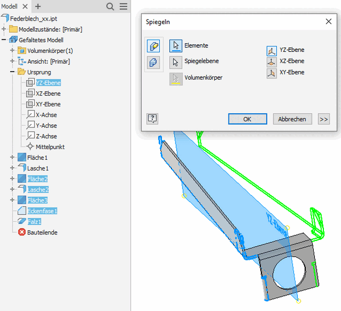
Task: Click the search icon in model browser
Action: (x=110, y=6)
